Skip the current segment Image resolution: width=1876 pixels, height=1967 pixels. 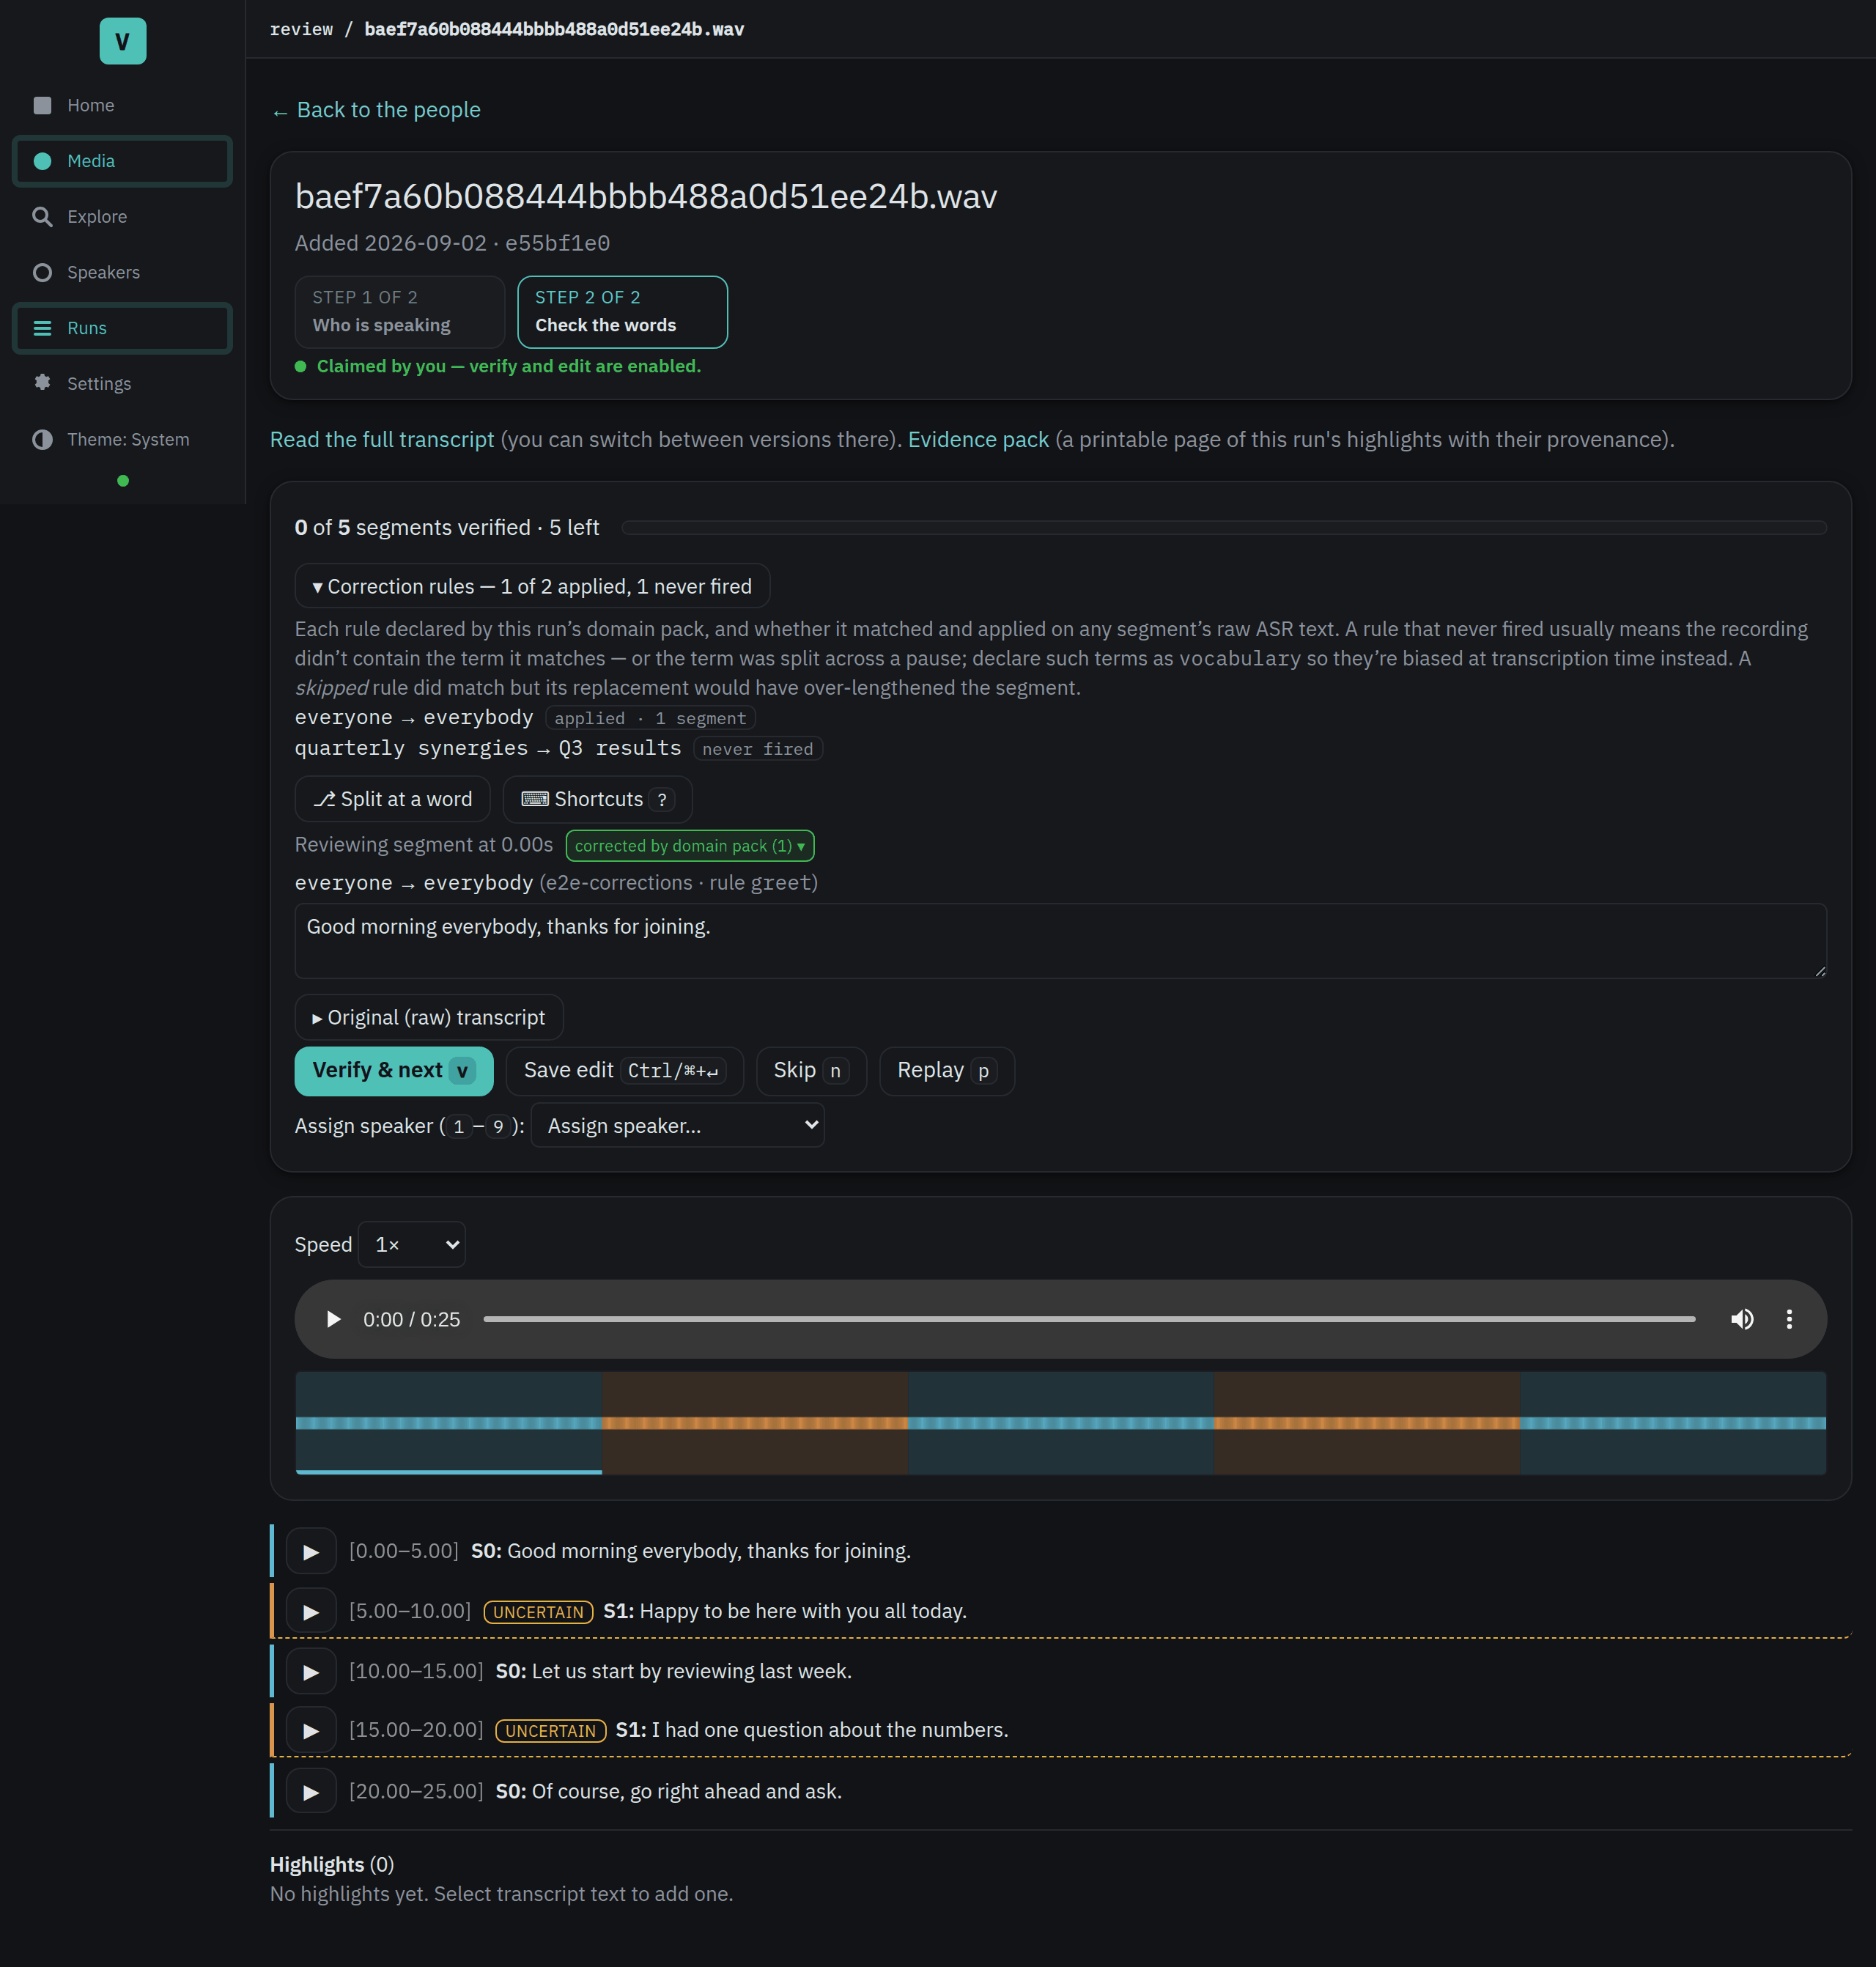point(811,1071)
